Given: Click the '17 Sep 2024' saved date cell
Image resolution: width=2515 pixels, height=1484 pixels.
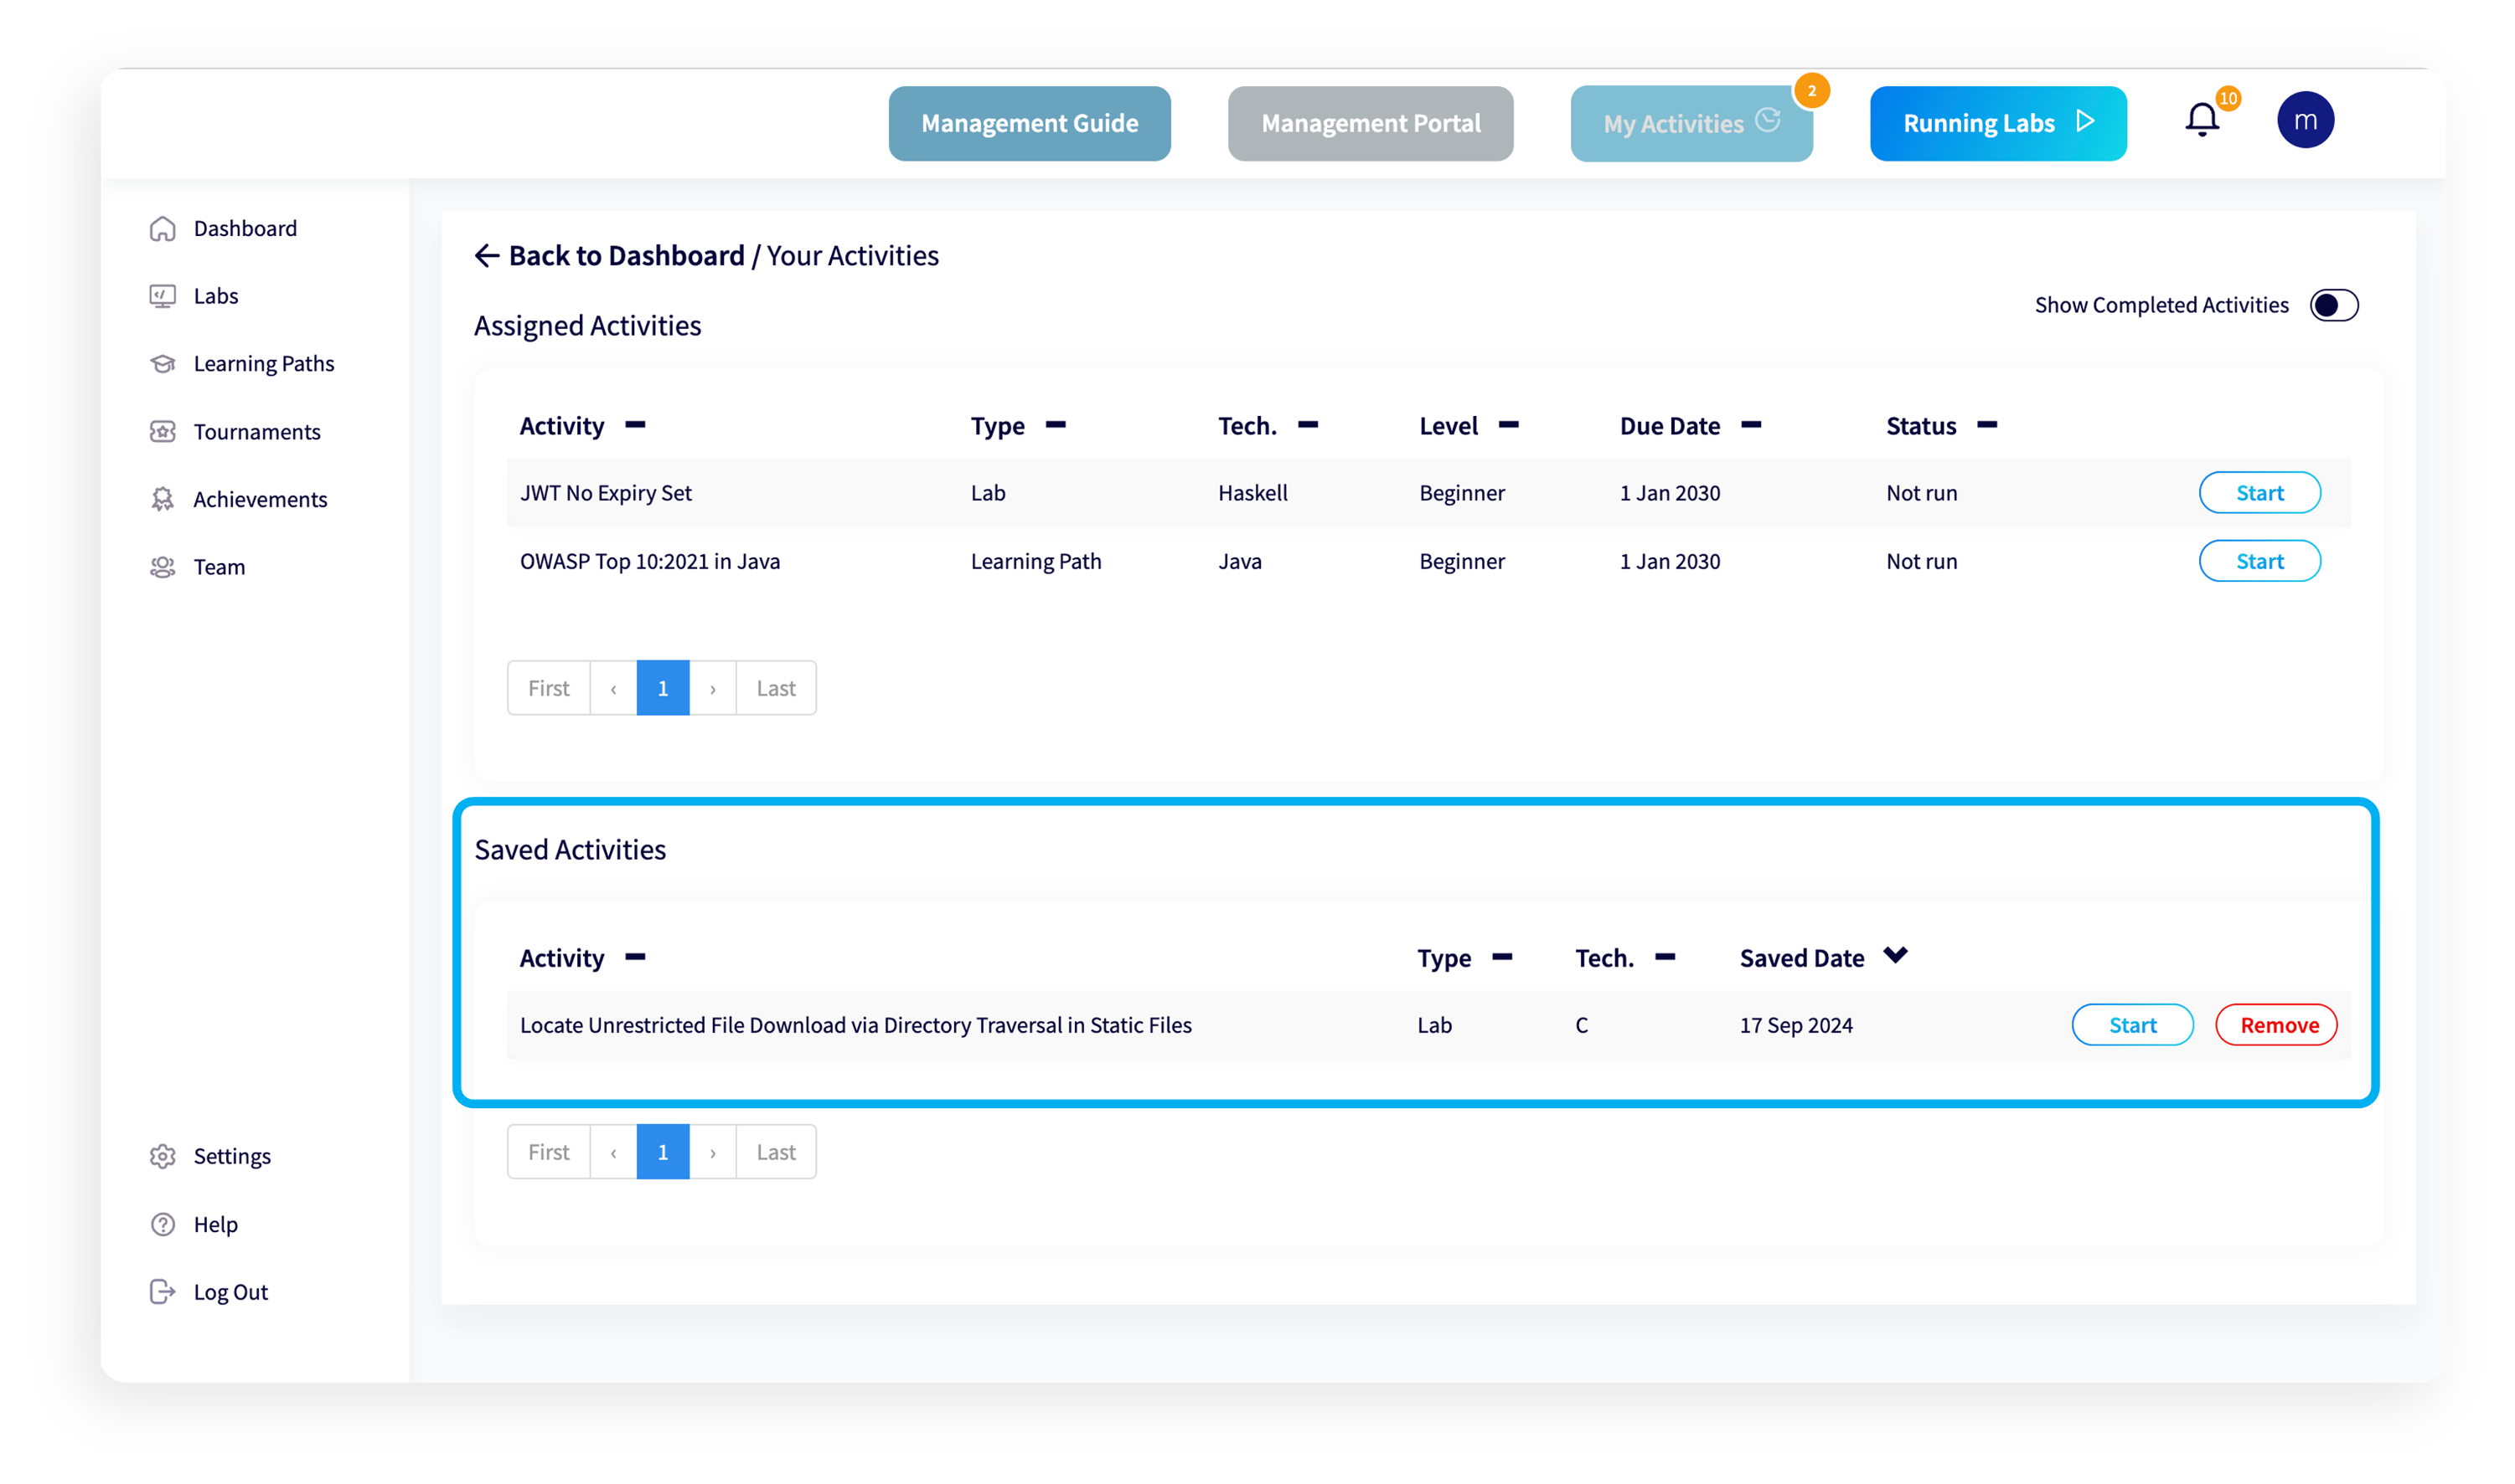Looking at the screenshot, I should pyautogui.click(x=1795, y=1025).
